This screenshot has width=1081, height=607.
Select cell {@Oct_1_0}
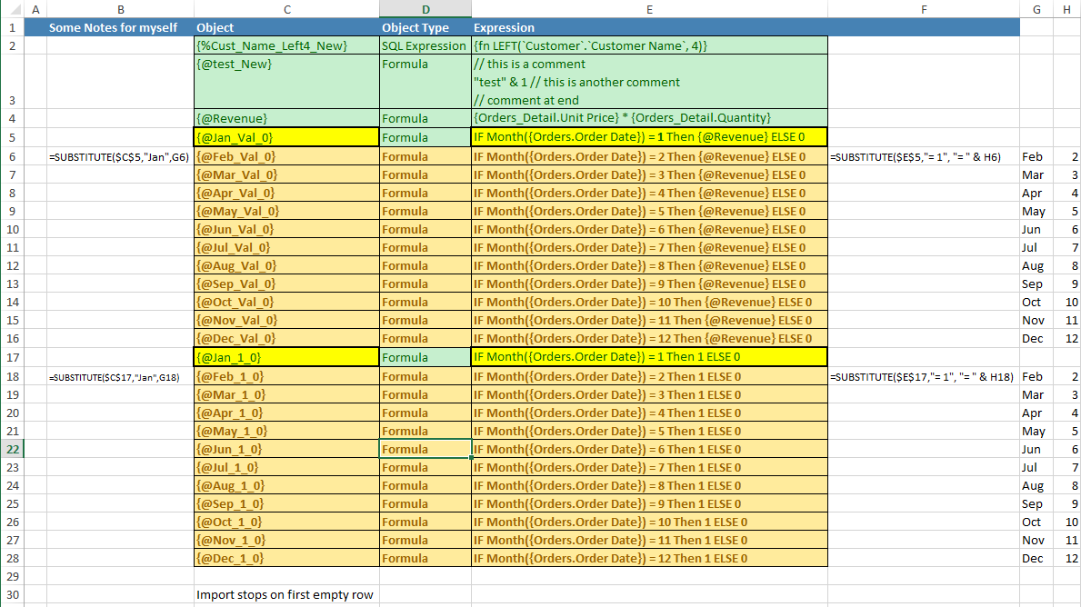(286, 522)
